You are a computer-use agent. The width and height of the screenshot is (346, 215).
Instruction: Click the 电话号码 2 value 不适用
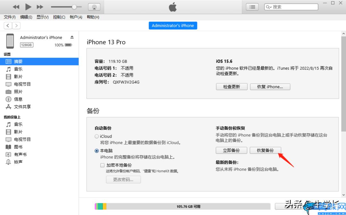tap(127, 75)
